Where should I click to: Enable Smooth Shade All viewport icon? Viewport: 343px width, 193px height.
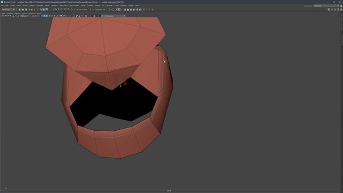pyautogui.click(x=44, y=16)
